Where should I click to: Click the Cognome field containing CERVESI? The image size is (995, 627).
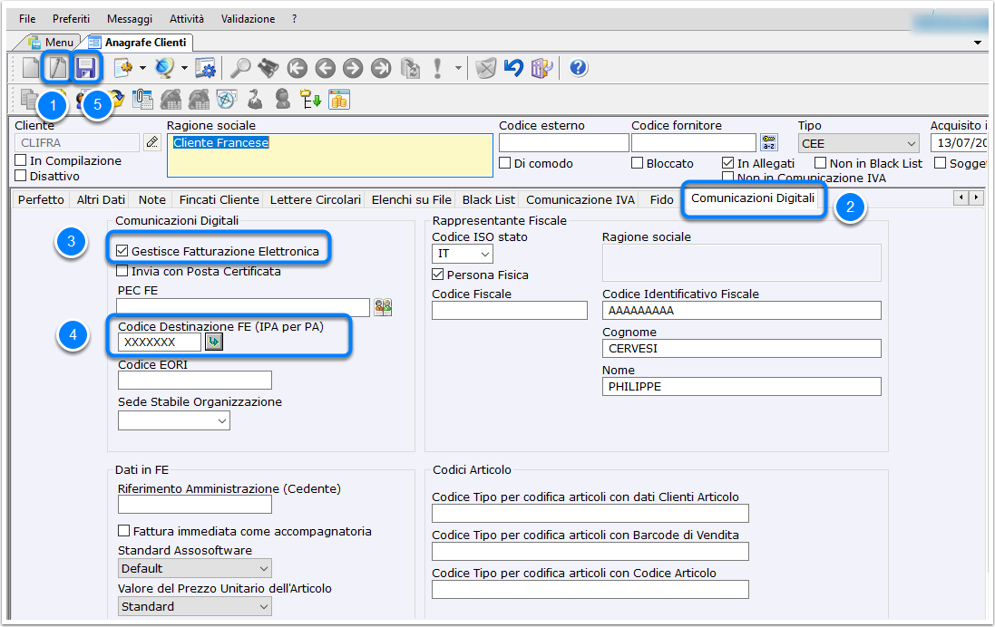point(741,348)
